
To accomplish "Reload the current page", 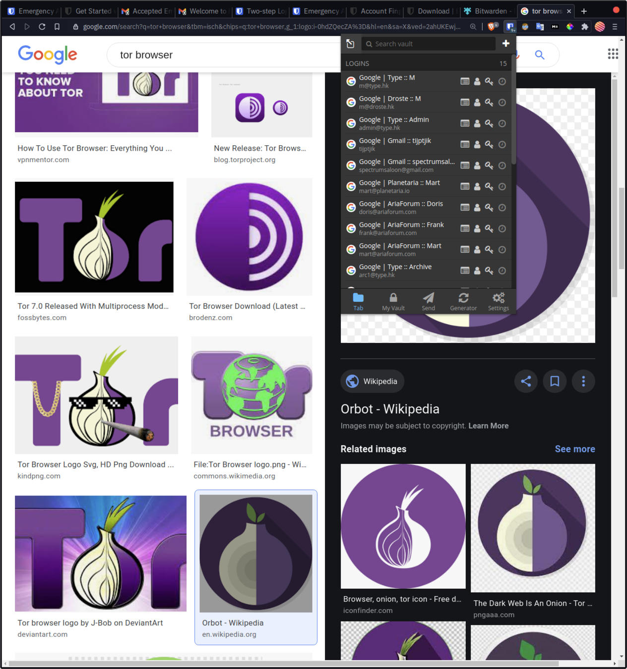I will [x=42, y=27].
